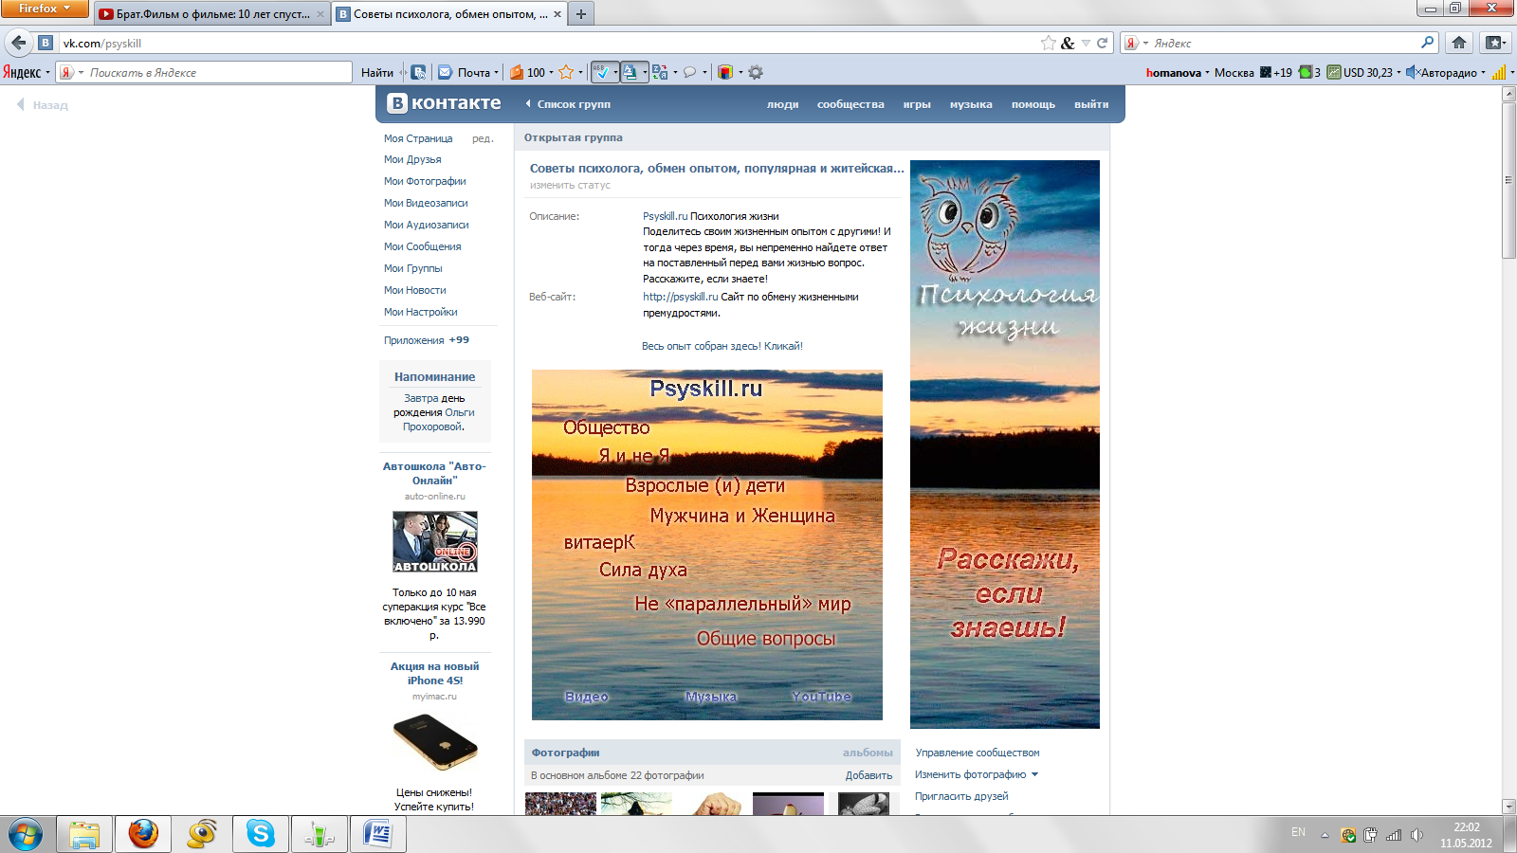The width and height of the screenshot is (1517, 853).
Task: Toggle mute on the Авторадио speaker icon
Action: pyautogui.click(x=1412, y=72)
